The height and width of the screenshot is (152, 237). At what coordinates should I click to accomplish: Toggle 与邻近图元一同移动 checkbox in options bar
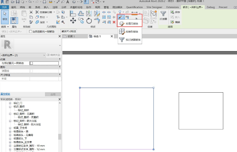30,31
